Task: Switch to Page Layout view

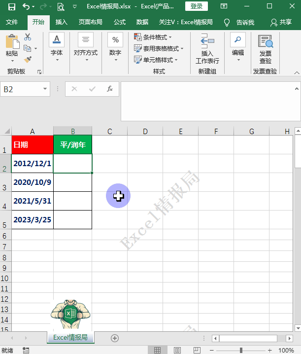Action: (177, 350)
